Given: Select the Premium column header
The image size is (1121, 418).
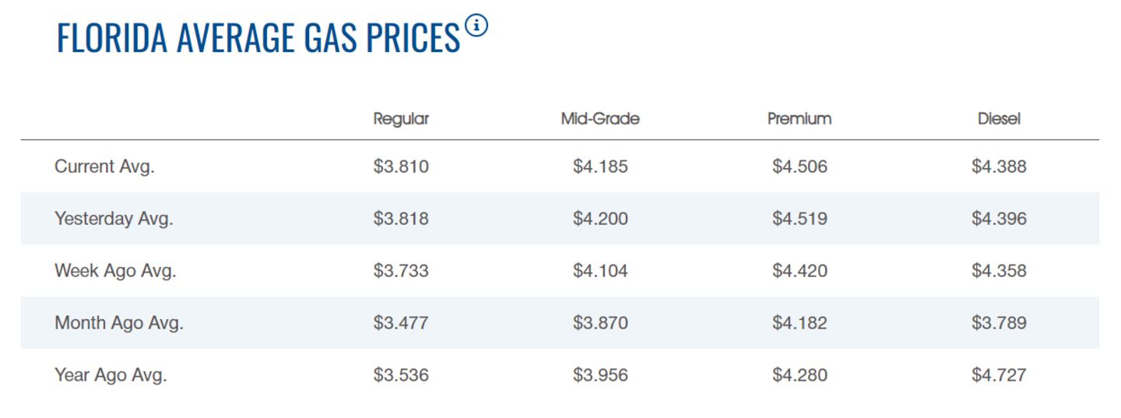Looking at the screenshot, I should [799, 119].
